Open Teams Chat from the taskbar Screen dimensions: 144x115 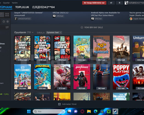[x=76, y=111]
